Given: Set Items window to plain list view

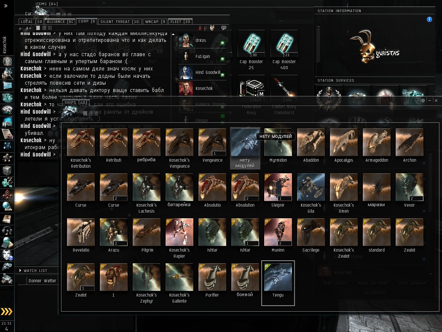Looking at the screenshot, I should 70,14.
